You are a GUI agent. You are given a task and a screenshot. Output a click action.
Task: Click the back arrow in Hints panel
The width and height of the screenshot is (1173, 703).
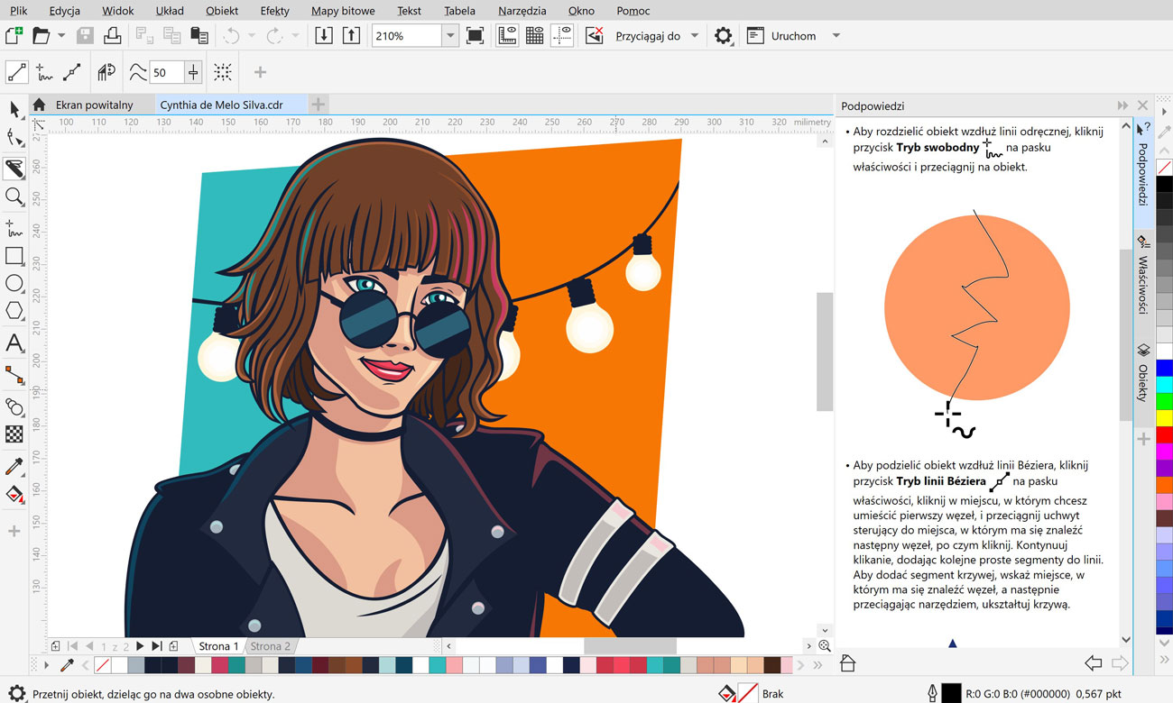click(x=1093, y=663)
